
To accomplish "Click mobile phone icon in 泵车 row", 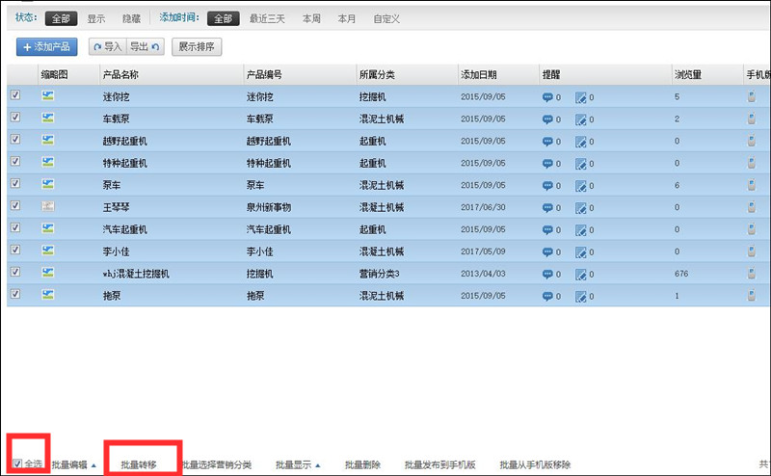I will 752,185.
